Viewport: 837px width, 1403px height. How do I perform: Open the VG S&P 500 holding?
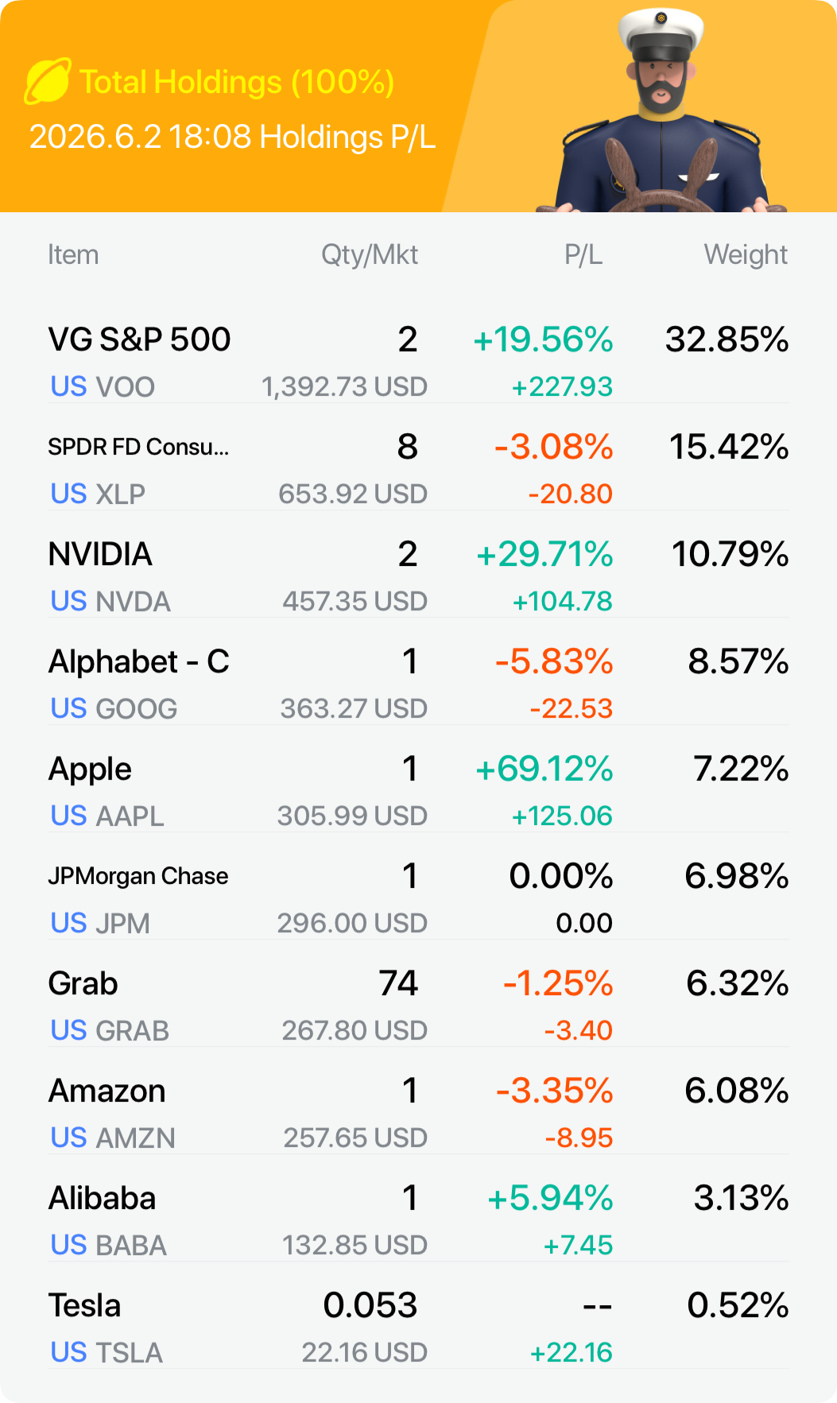tap(418, 362)
